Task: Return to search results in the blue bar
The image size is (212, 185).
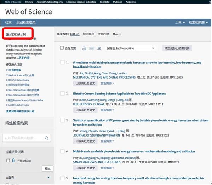Action: click(26, 22)
